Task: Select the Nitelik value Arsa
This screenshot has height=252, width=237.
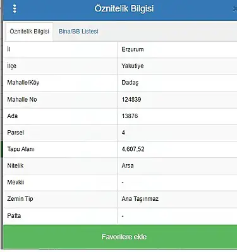Action: pyautogui.click(x=128, y=165)
